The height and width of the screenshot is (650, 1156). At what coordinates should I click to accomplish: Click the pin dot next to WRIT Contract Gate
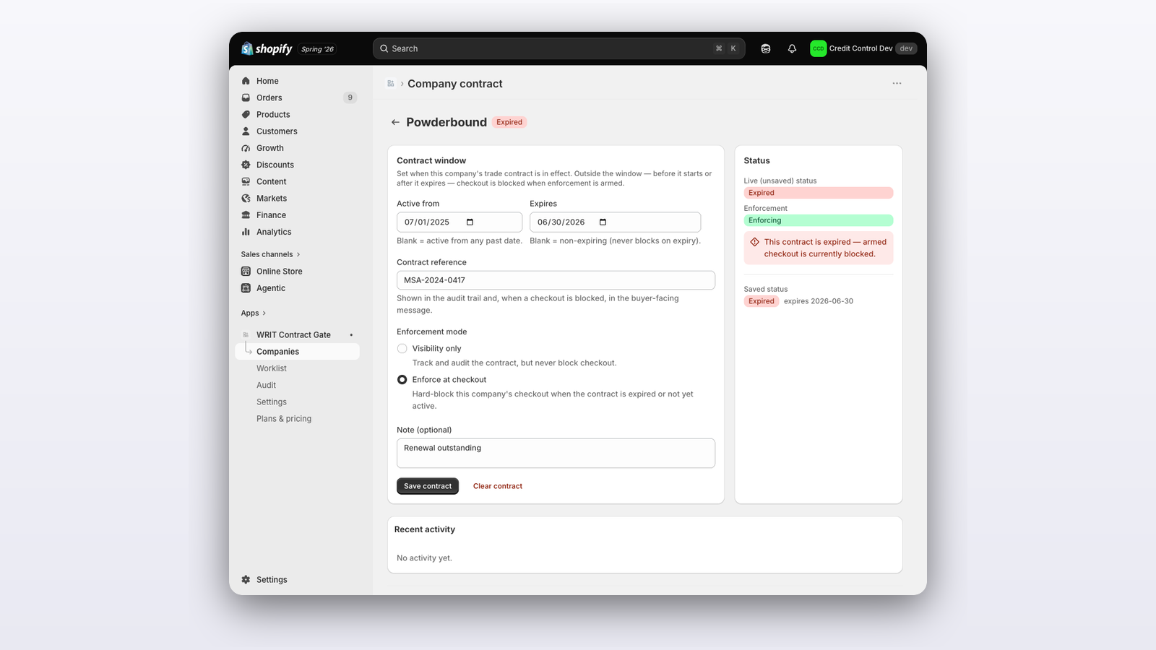351,335
